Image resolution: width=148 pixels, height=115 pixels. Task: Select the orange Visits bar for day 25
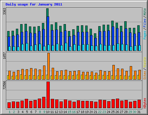[x=114, y=72]
